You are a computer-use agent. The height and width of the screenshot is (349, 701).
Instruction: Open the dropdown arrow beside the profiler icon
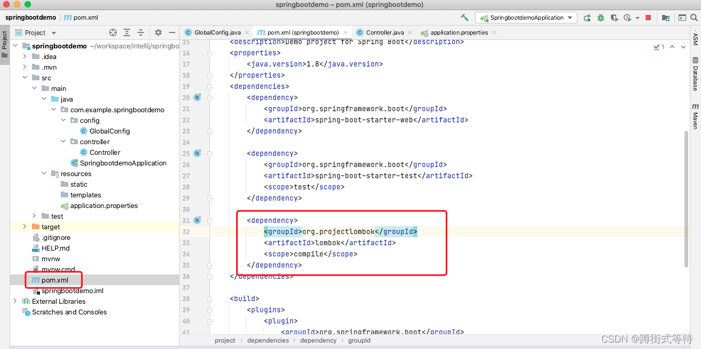click(638, 18)
